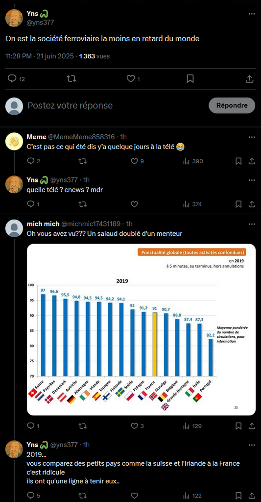Retweet the main post about société ferroviaire
Screen dimensions: 261x502
(71, 78)
